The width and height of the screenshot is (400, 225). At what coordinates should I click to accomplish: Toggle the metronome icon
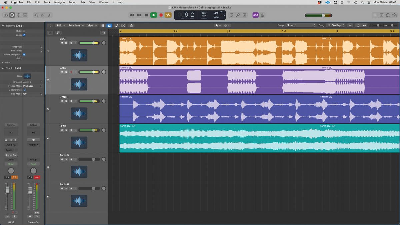pos(262,15)
